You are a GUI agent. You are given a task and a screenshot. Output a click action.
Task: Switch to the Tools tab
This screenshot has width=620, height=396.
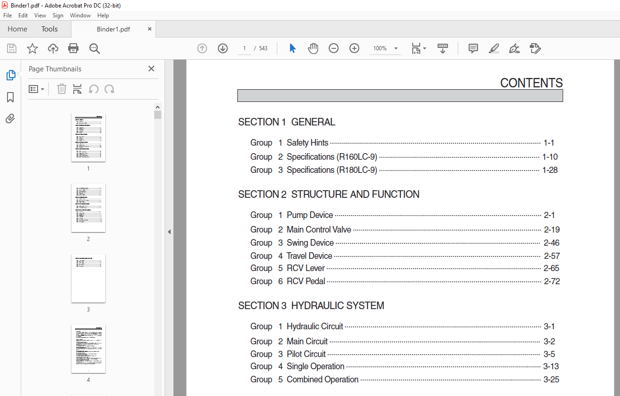(49, 29)
